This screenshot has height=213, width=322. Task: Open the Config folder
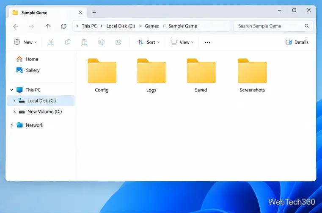tap(102, 75)
